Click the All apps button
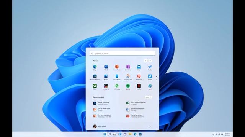Image resolution: width=245 pixels, height=137 pixels. pyautogui.click(x=148, y=61)
